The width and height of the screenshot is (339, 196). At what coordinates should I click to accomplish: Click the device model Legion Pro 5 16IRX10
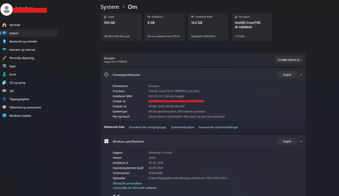pos(115,62)
